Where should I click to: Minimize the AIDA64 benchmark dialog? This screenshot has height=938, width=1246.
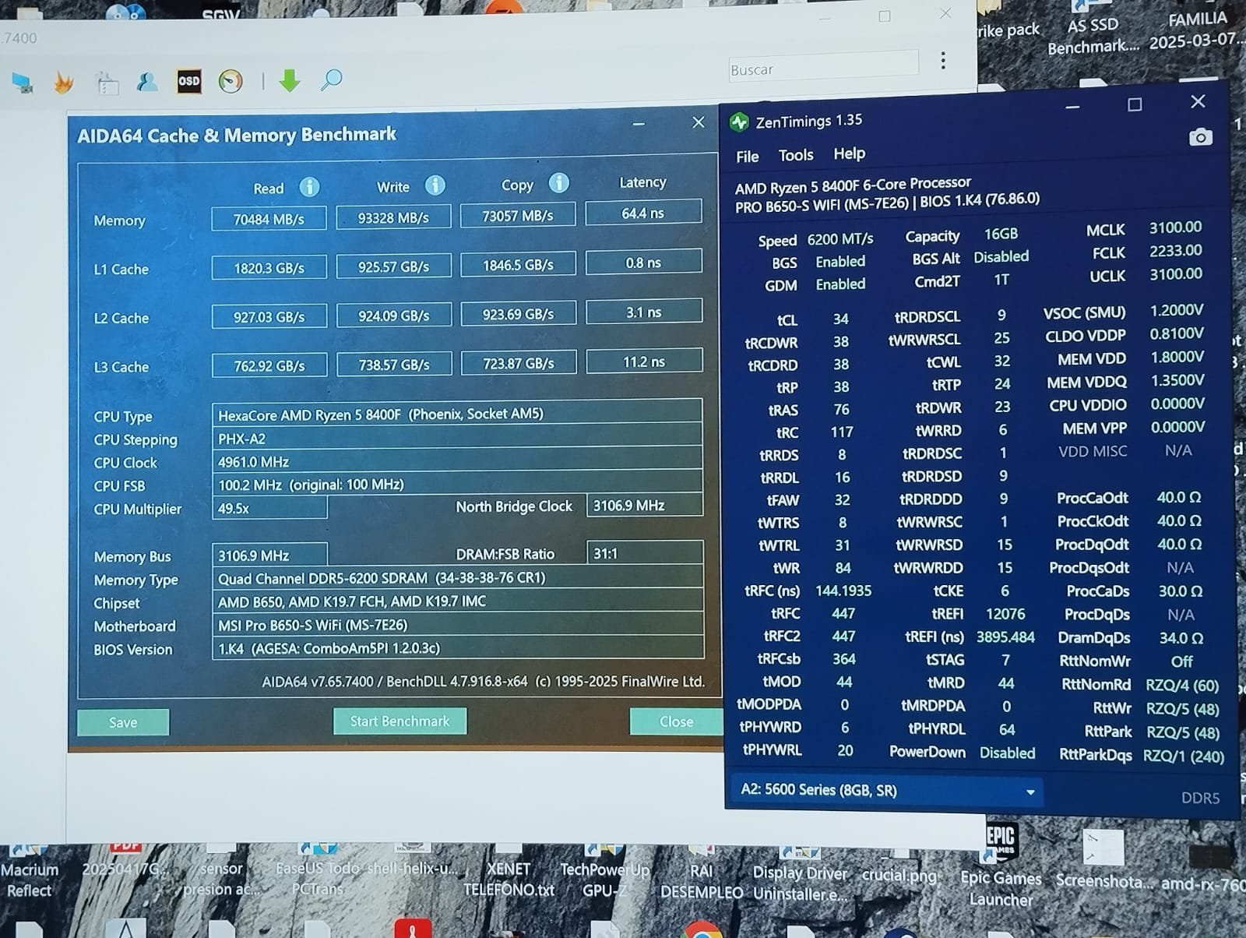point(639,125)
